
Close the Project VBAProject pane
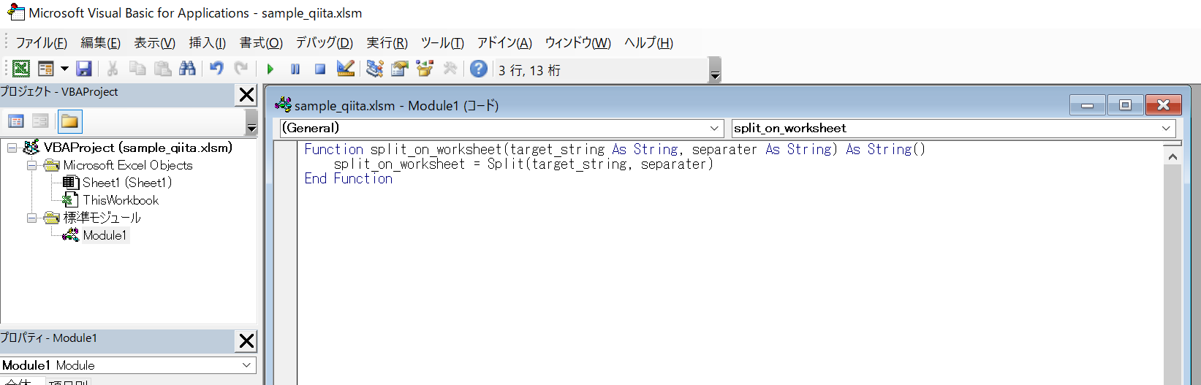coord(247,94)
